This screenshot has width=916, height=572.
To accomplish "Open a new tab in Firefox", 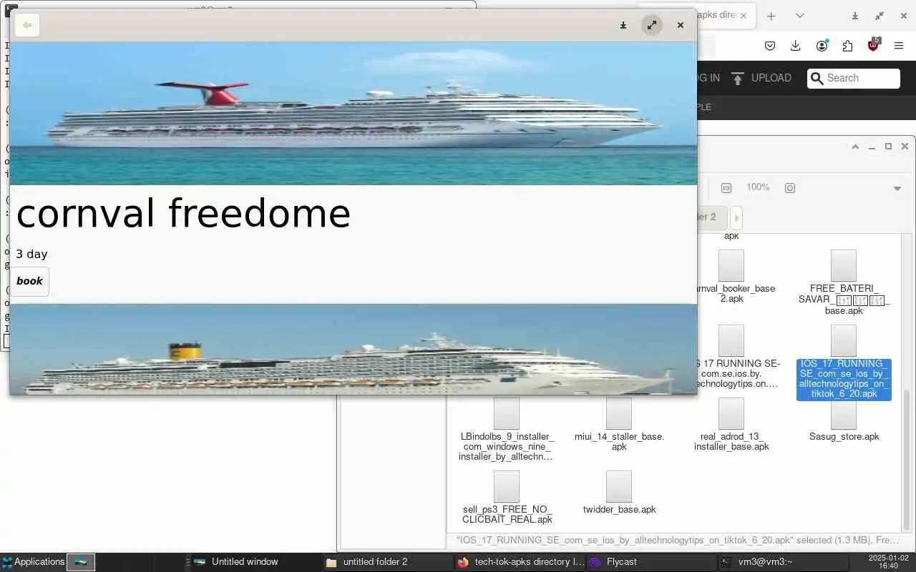I will [x=771, y=16].
